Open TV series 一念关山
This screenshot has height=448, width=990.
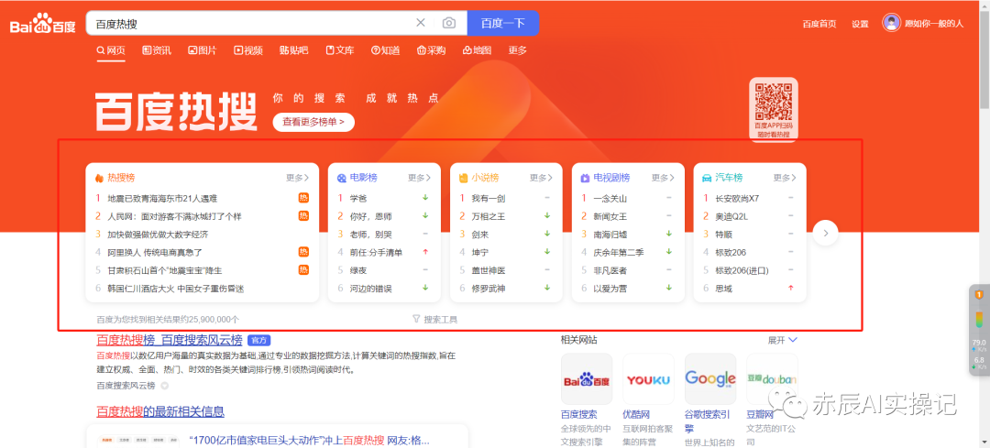[x=610, y=198]
